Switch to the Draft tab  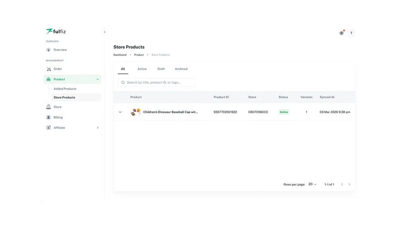[x=161, y=69]
